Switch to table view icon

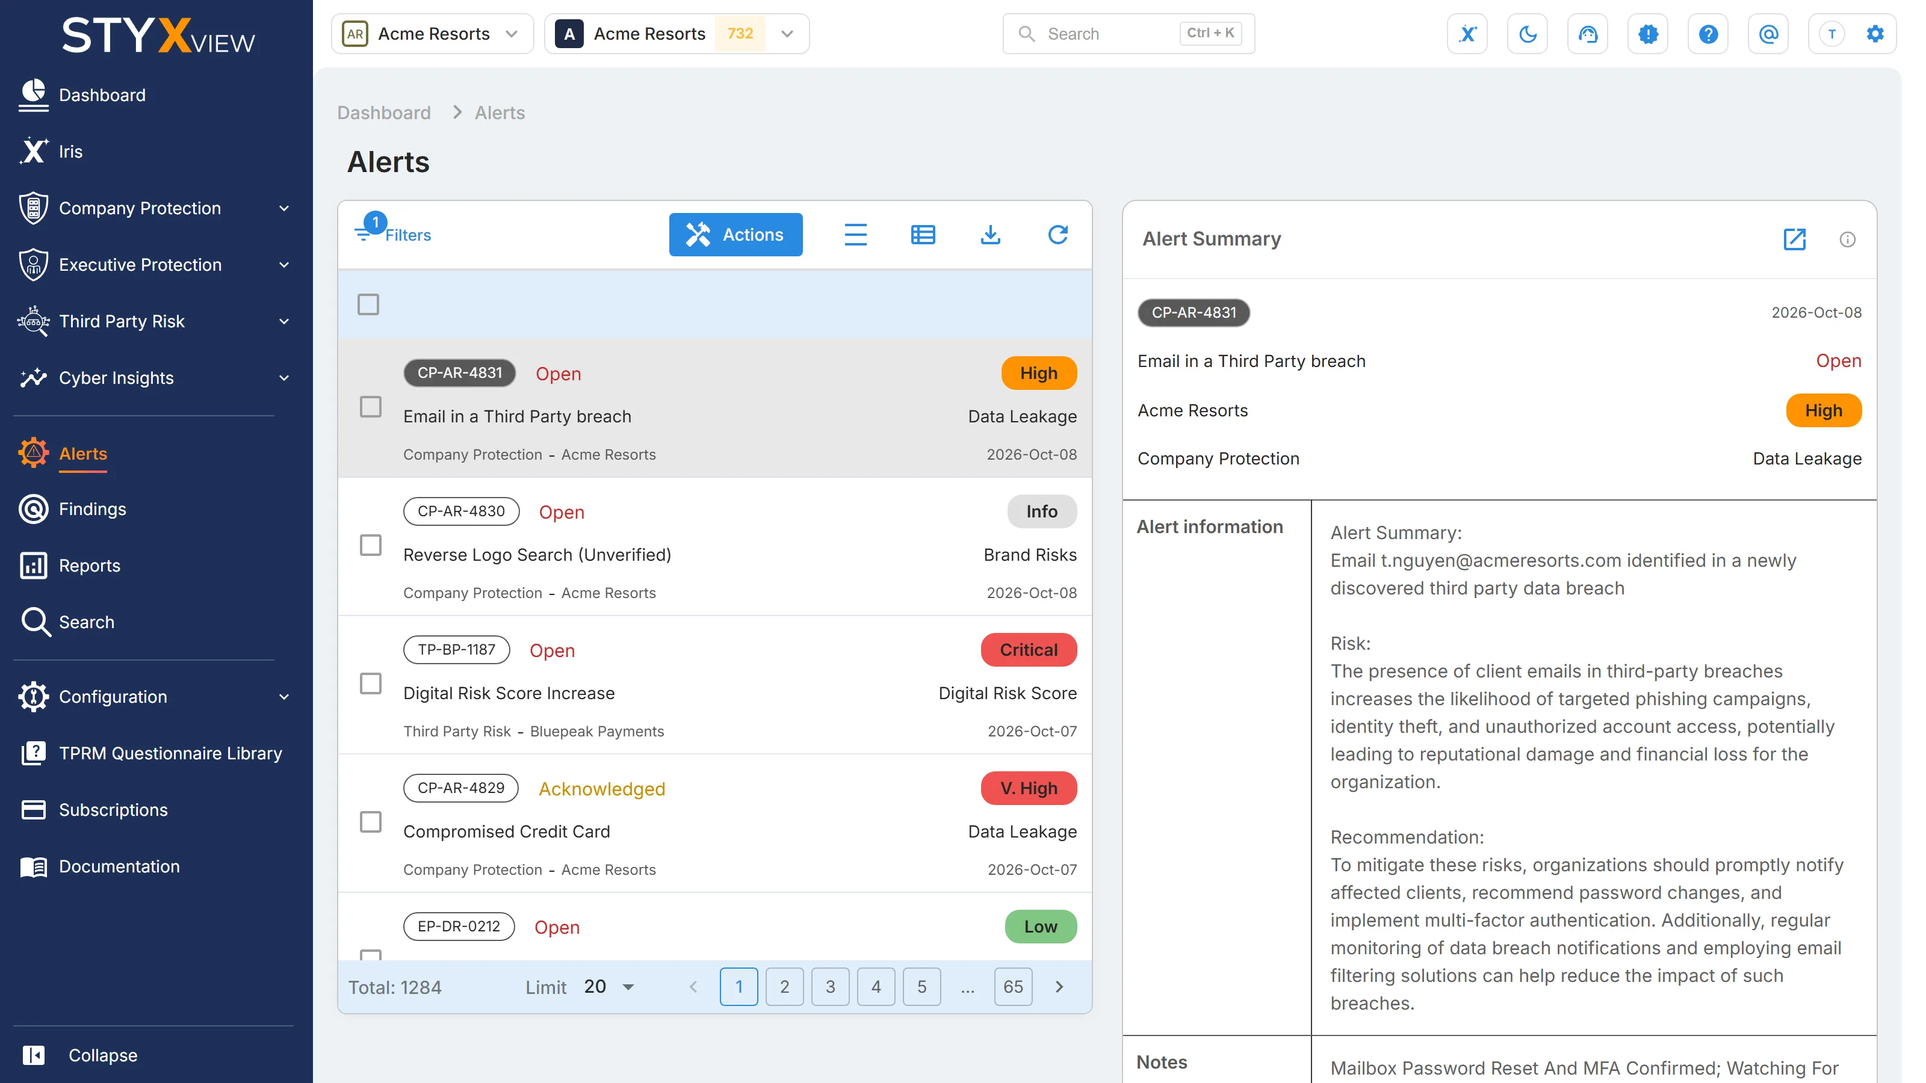click(x=923, y=235)
